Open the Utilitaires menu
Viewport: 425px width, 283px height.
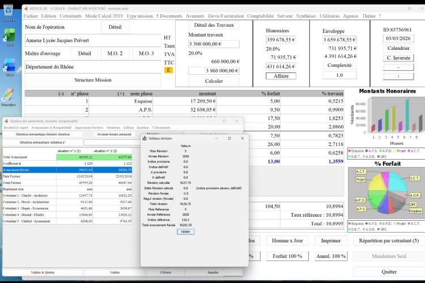click(x=329, y=16)
